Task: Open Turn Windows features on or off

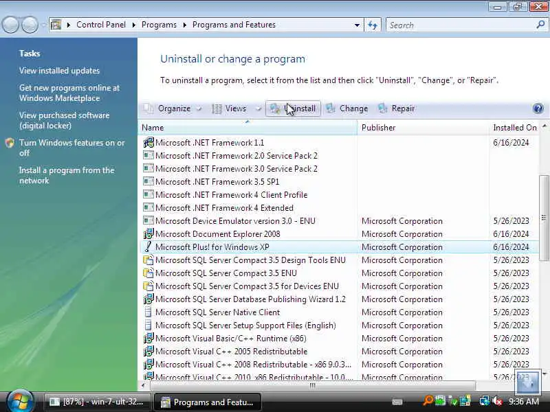Action: 72,148
